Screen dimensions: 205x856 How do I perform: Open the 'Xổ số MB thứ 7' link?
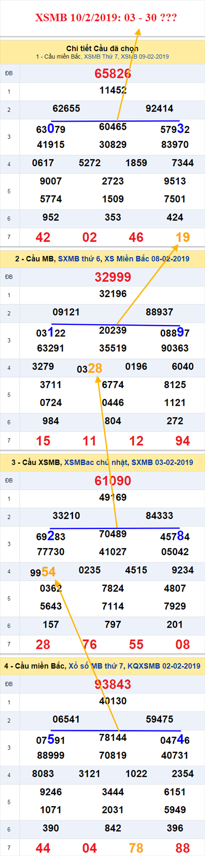tap(96, 666)
